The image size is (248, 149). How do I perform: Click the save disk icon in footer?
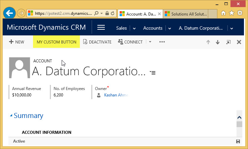tap(238, 141)
